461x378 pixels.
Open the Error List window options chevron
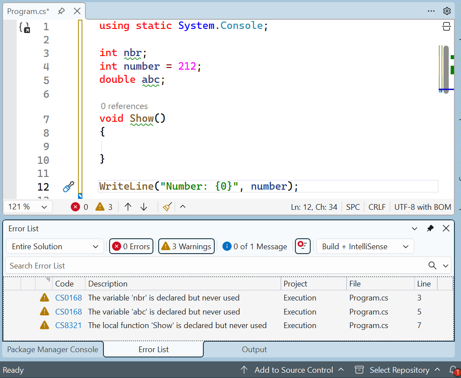[x=415, y=229]
